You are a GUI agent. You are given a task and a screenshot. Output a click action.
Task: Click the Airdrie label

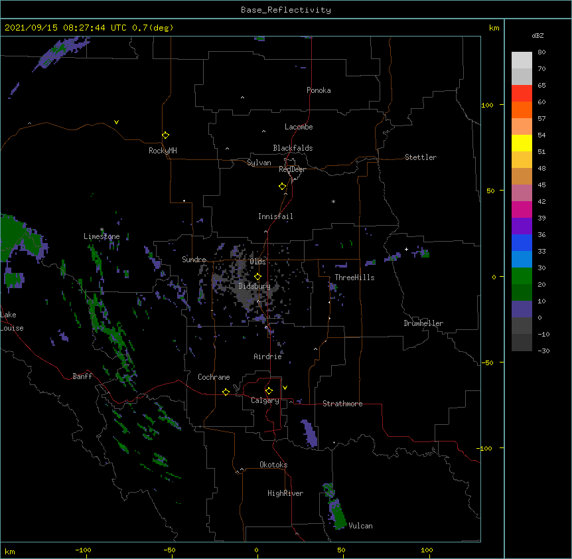point(267,357)
